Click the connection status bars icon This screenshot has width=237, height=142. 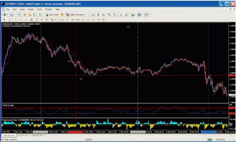point(209,140)
